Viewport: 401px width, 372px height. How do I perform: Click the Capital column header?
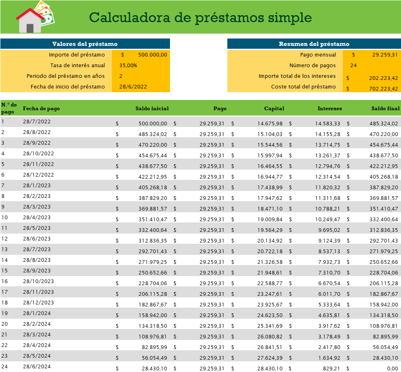pos(274,109)
